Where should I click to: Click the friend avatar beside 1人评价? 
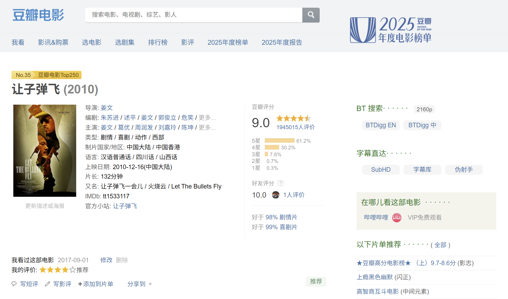click(276, 195)
